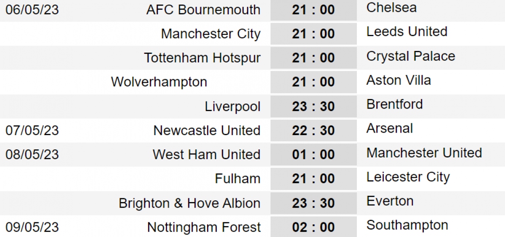Screen dimensions: 505x237
Task: Click Arsenal away team
Action: pyautogui.click(x=389, y=128)
